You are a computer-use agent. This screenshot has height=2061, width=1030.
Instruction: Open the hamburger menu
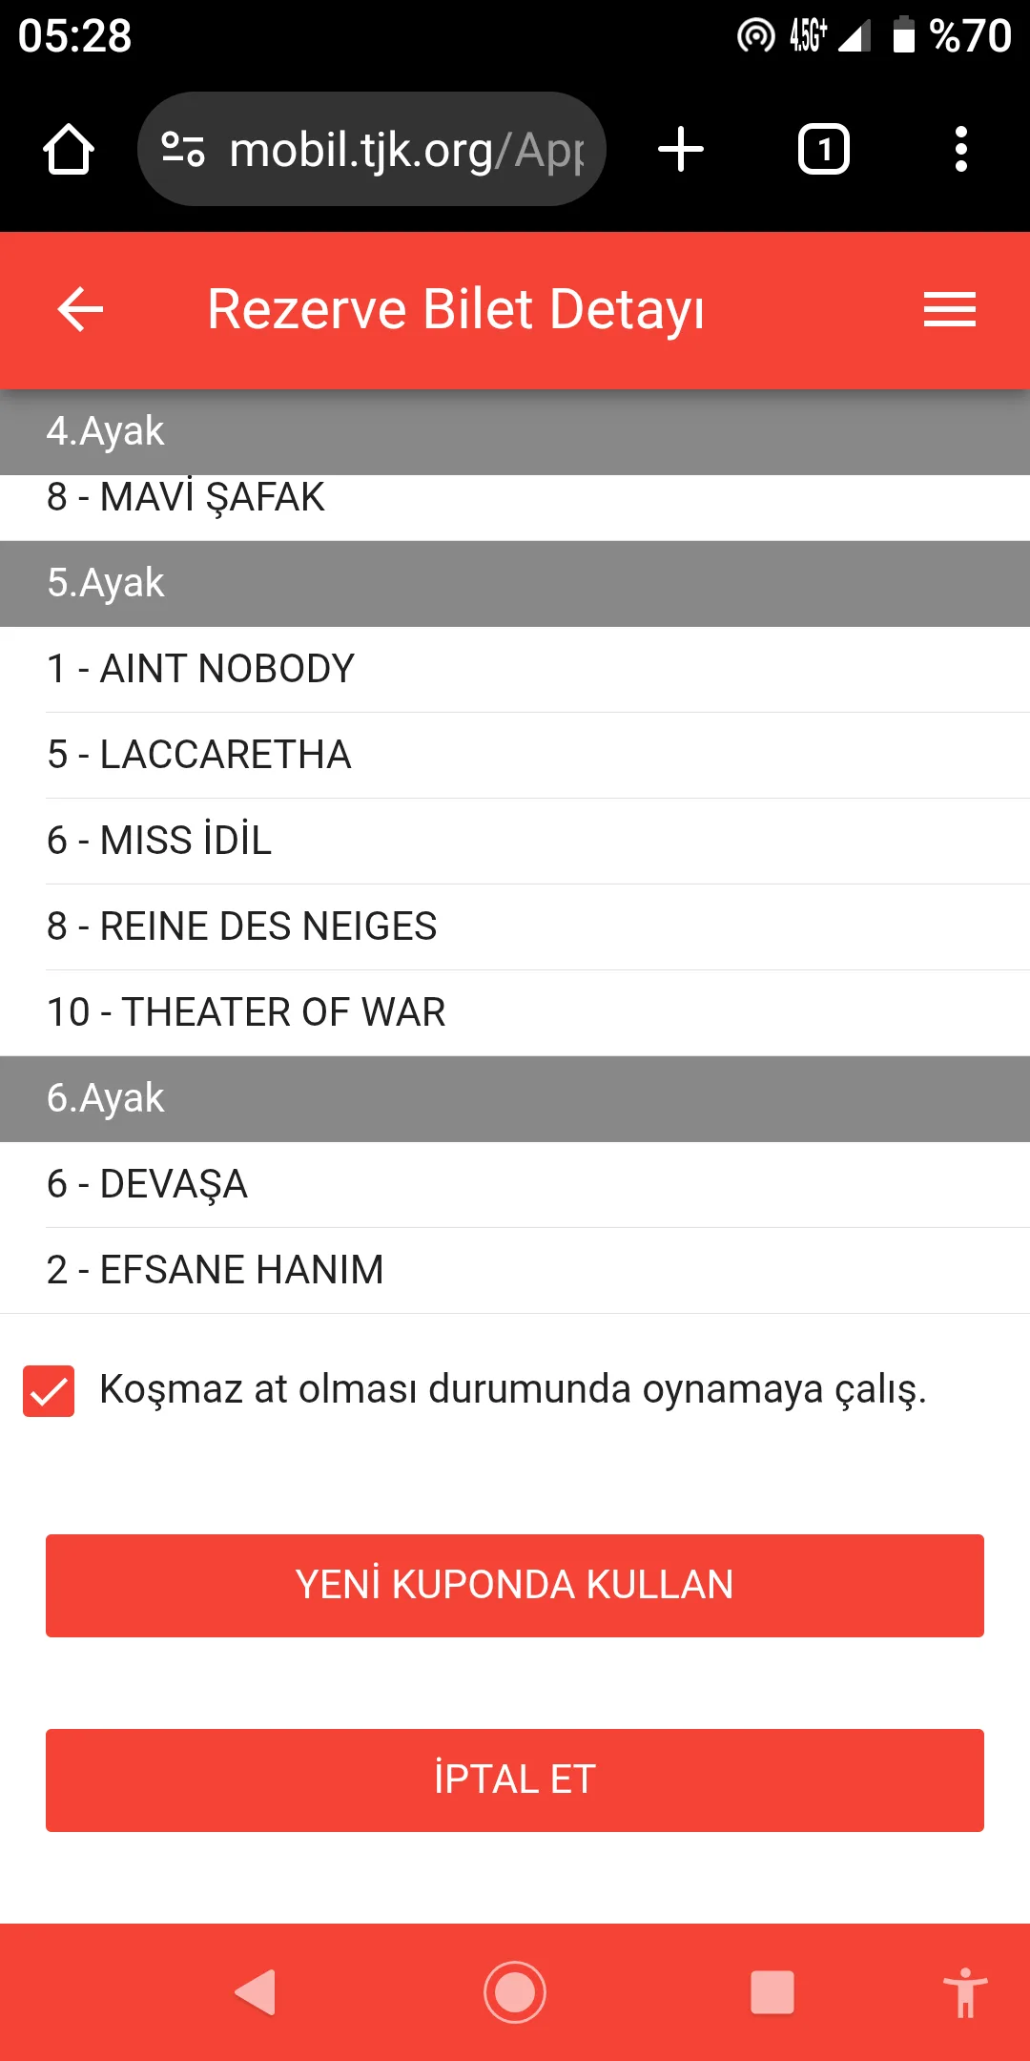[x=949, y=309]
